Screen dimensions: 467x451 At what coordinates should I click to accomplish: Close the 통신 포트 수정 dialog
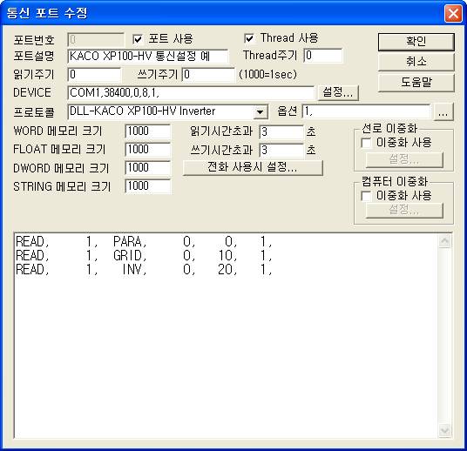click(453, 13)
